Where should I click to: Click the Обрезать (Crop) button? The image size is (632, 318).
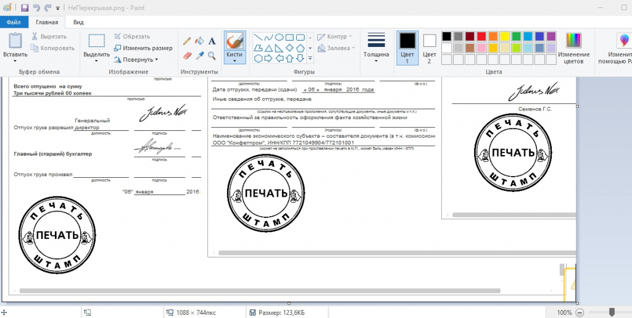(x=132, y=36)
